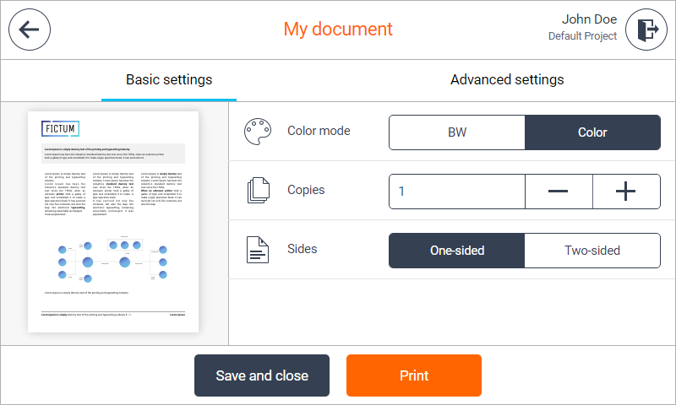Open the document preview thumbnail

click(114, 221)
